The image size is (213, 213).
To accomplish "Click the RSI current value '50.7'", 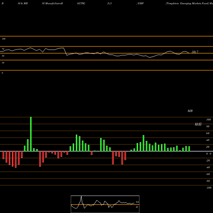I will [195, 52].
